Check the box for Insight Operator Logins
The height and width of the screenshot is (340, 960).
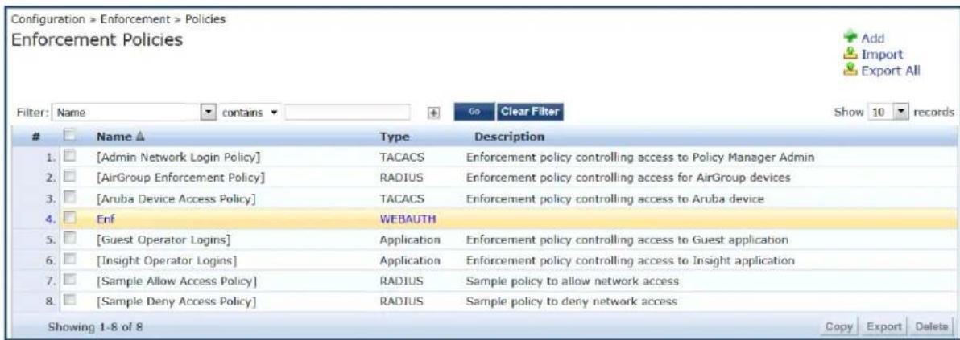70,260
